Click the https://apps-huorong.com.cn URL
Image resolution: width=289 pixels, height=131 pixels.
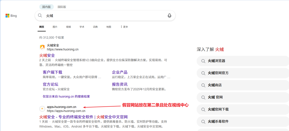pyautogui.click(x=66, y=111)
